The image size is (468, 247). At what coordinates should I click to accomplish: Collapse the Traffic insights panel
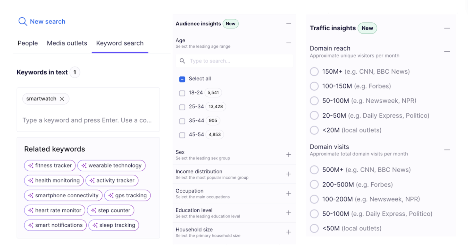click(x=447, y=28)
